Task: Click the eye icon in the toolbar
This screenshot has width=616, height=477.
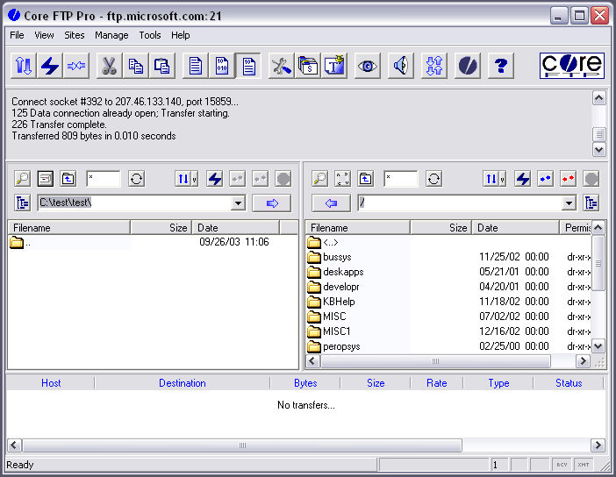Action: 367,66
